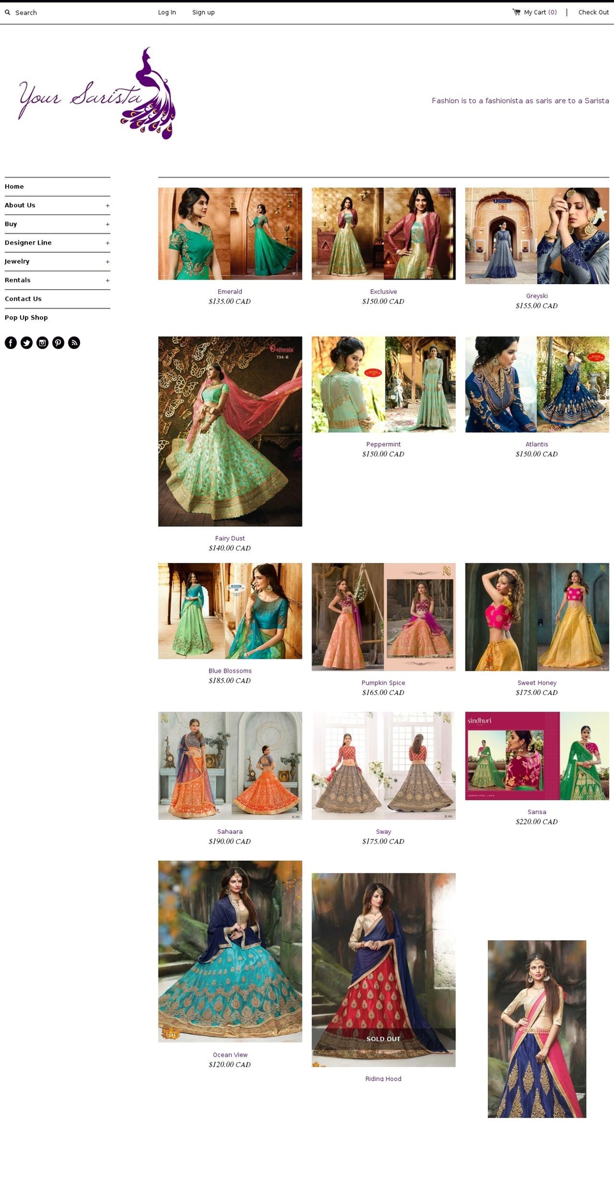Open the Sway product image
The width and height of the screenshot is (614, 1200).
point(384,766)
